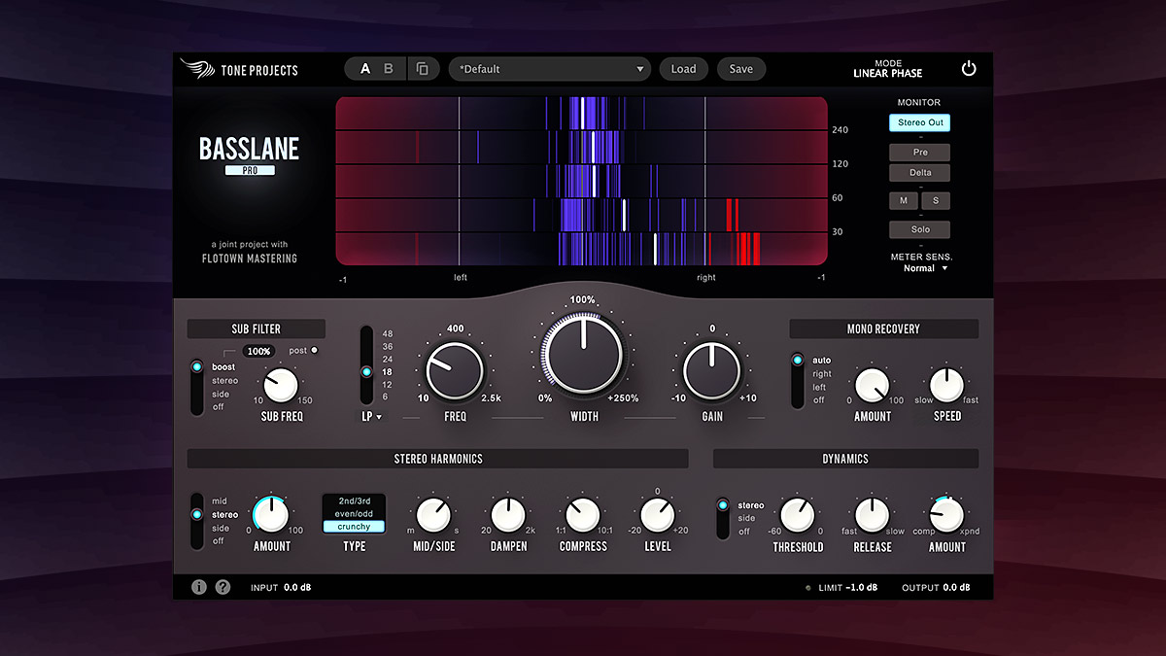Open the Default preset dropdown
Image resolution: width=1166 pixels, height=656 pixels.
coord(550,69)
